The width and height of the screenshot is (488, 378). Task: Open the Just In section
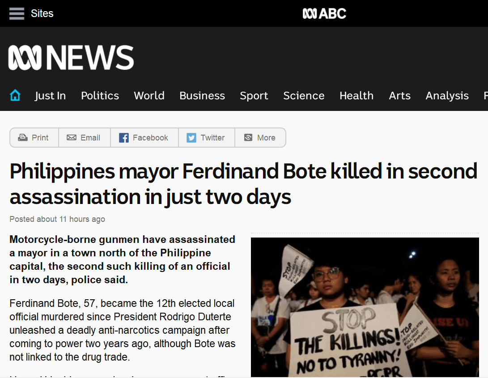tap(50, 96)
